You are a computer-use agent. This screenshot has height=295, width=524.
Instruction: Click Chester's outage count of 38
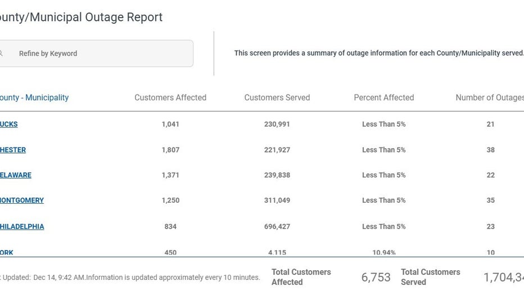point(491,150)
